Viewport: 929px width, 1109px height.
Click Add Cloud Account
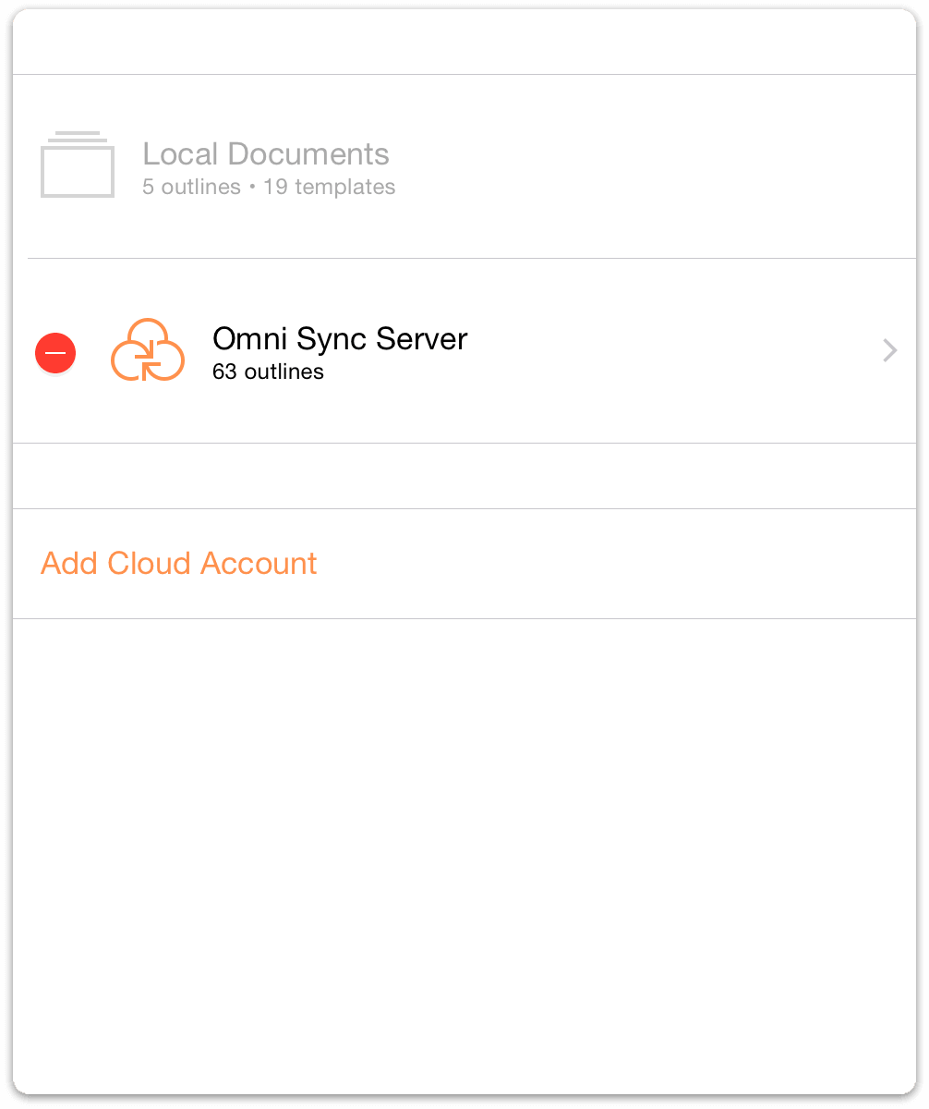179,563
